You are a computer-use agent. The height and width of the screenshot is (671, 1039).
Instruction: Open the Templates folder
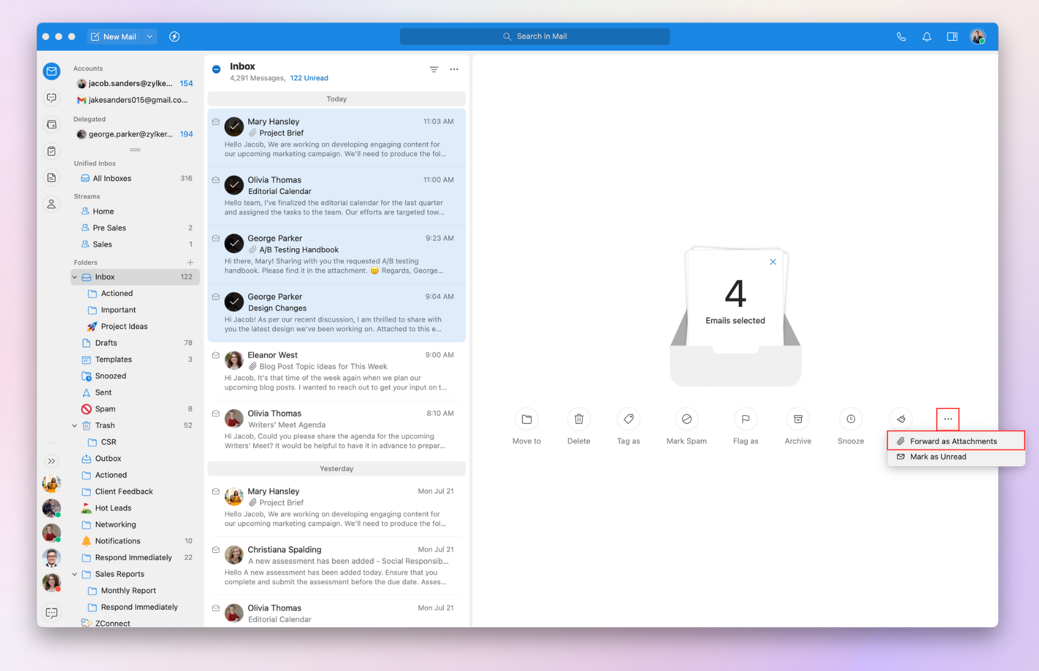[136, 359]
